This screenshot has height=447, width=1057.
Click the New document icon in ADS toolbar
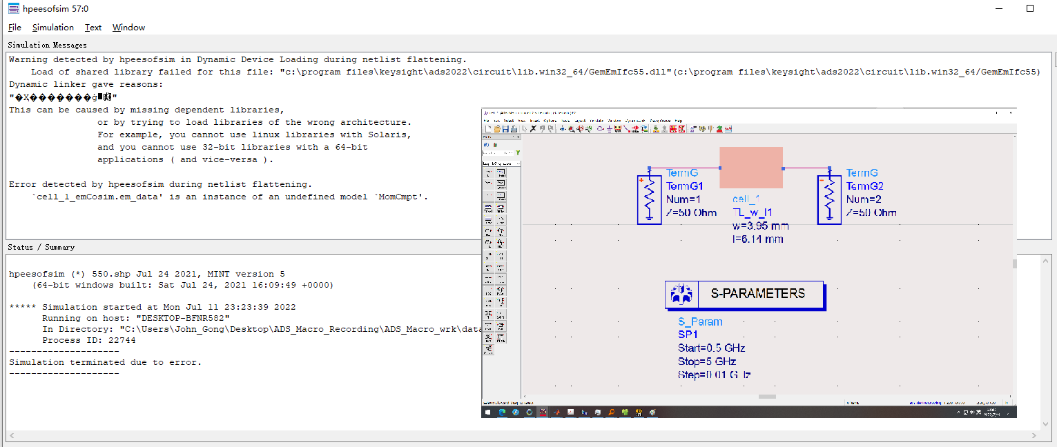488,129
